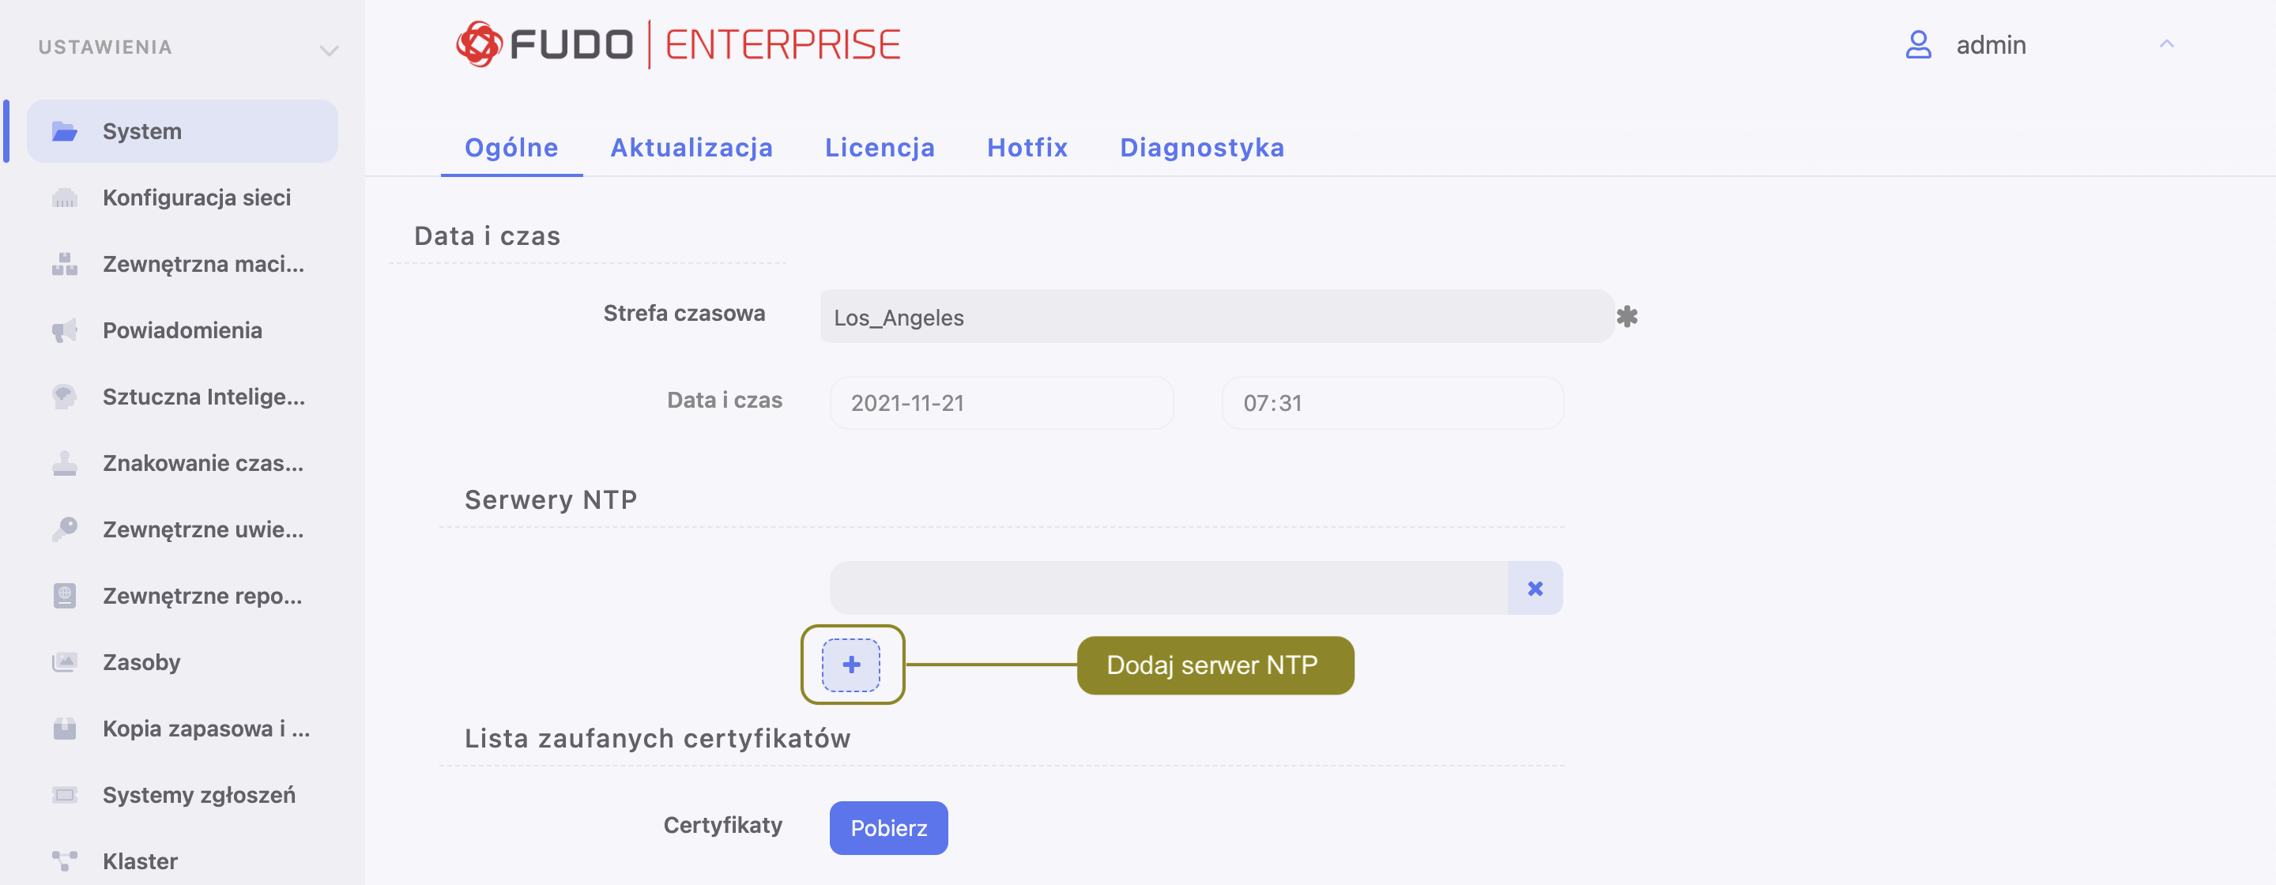
Task: Collapse the Ustawienia sidebar section
Action: pos(329,50)
